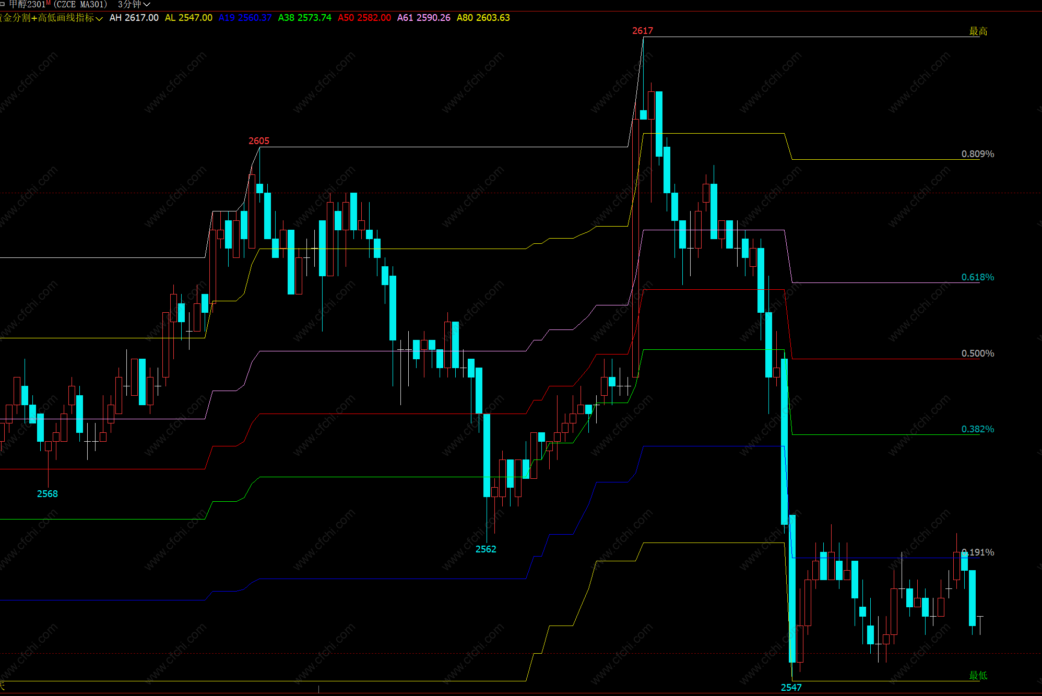
Task: Click the red M marker beside 甲醇2301
Action: tap(48, 3)
